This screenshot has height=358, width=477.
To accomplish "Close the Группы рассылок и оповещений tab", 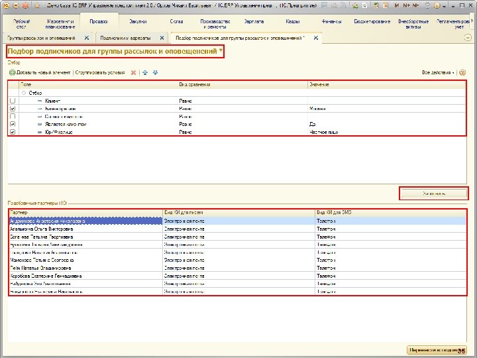I will (x=87, y=38).
